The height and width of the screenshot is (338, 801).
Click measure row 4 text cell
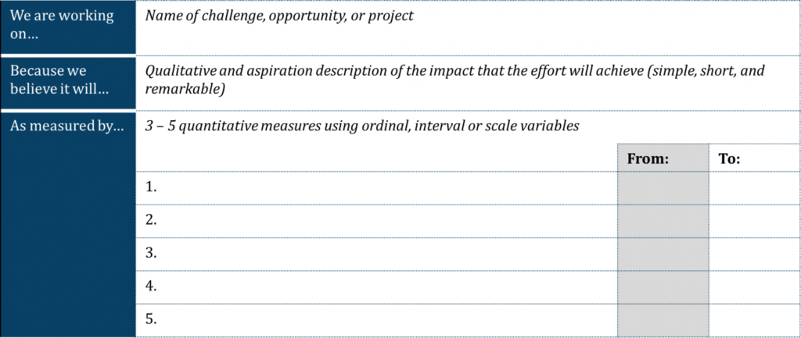[376, 287]
